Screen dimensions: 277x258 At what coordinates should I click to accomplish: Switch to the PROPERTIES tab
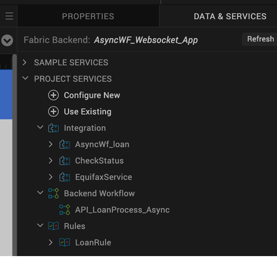tap(88, 16)
